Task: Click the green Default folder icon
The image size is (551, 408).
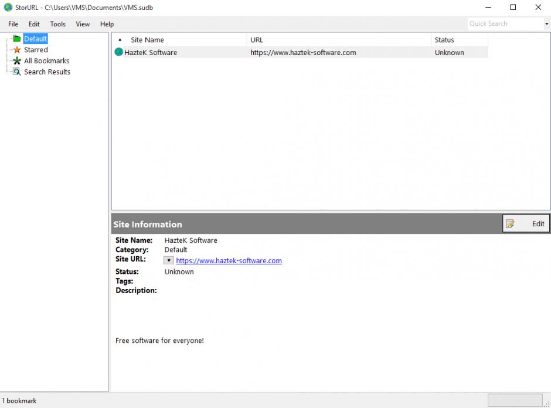Action: click(x=17, y=38)
